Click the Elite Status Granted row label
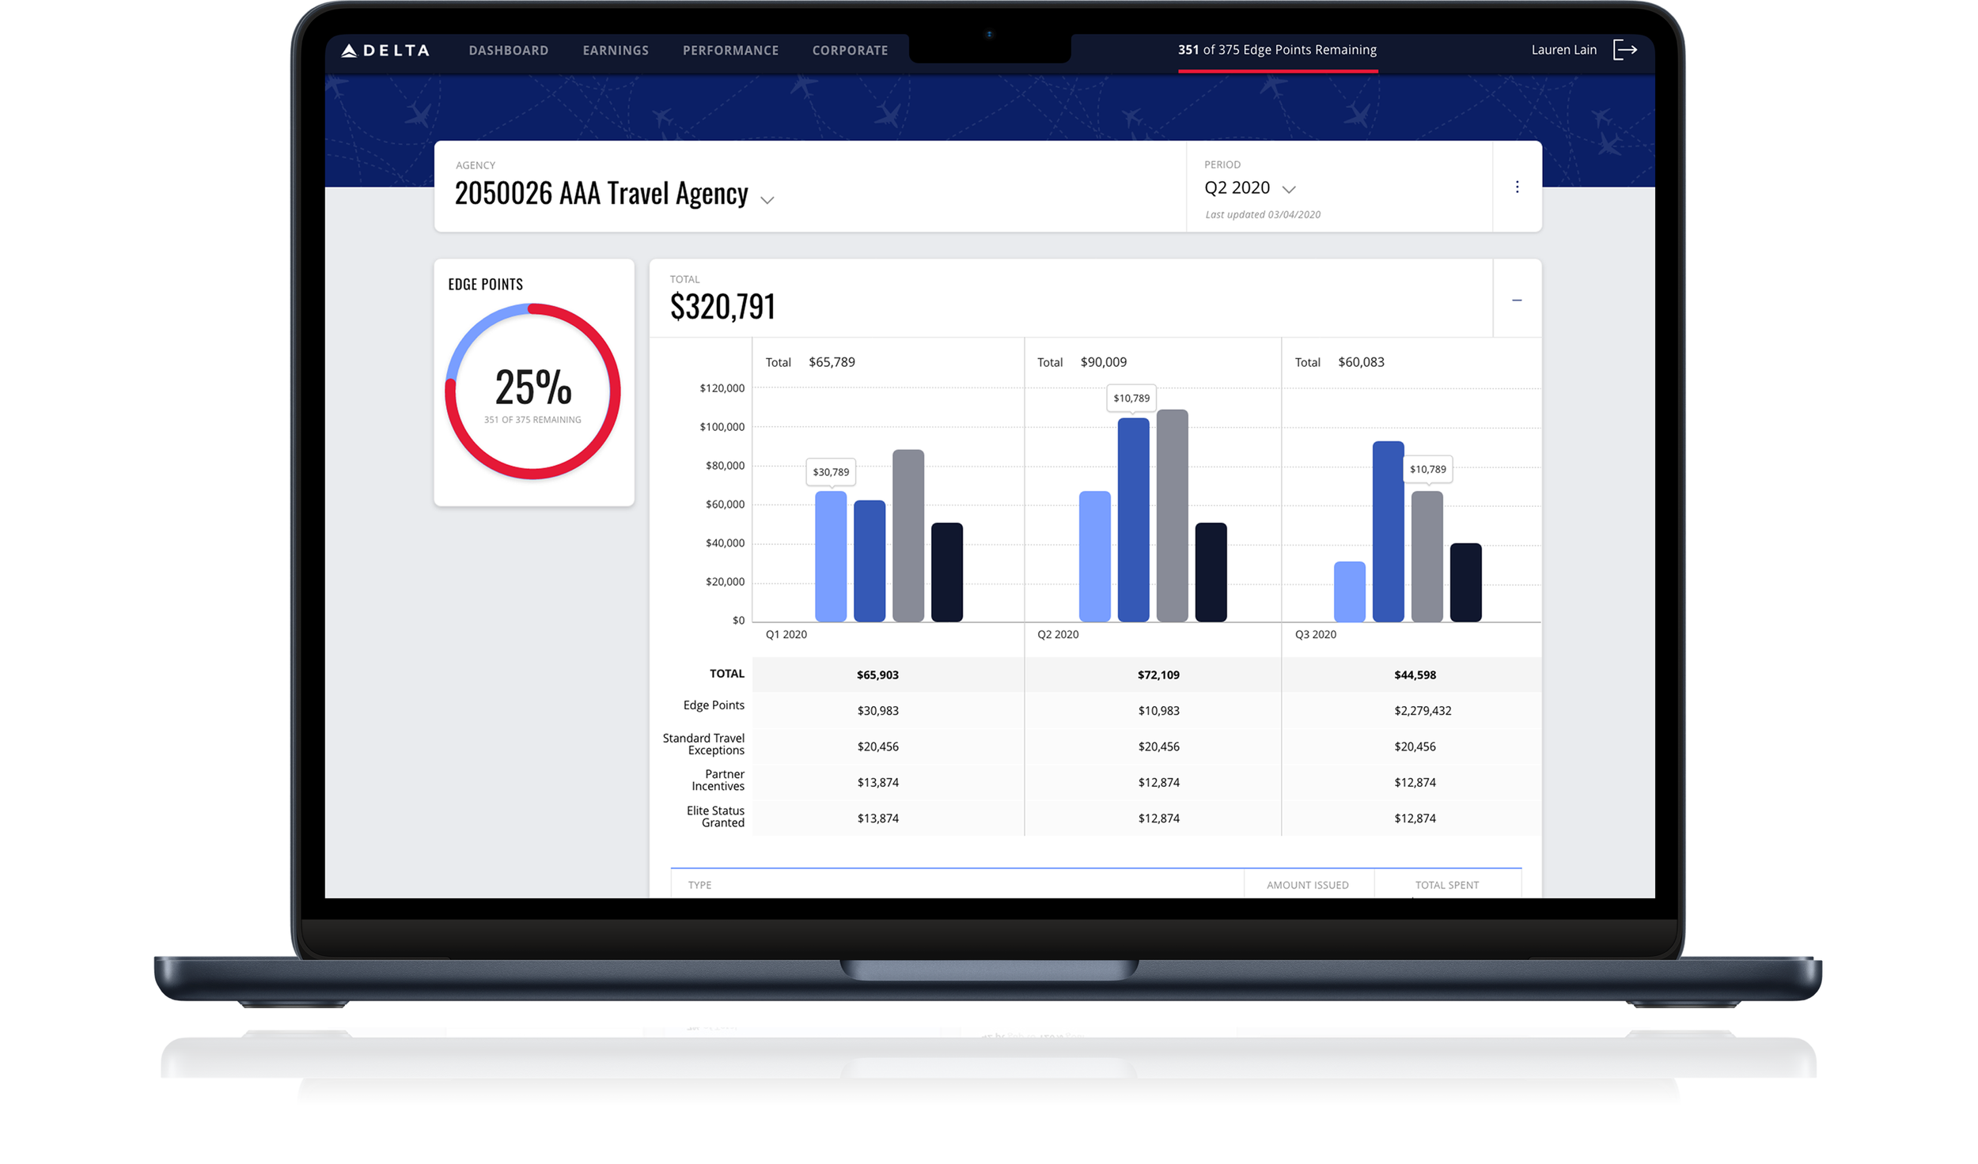This screenshot has height=1164, width=1978. 715,817
